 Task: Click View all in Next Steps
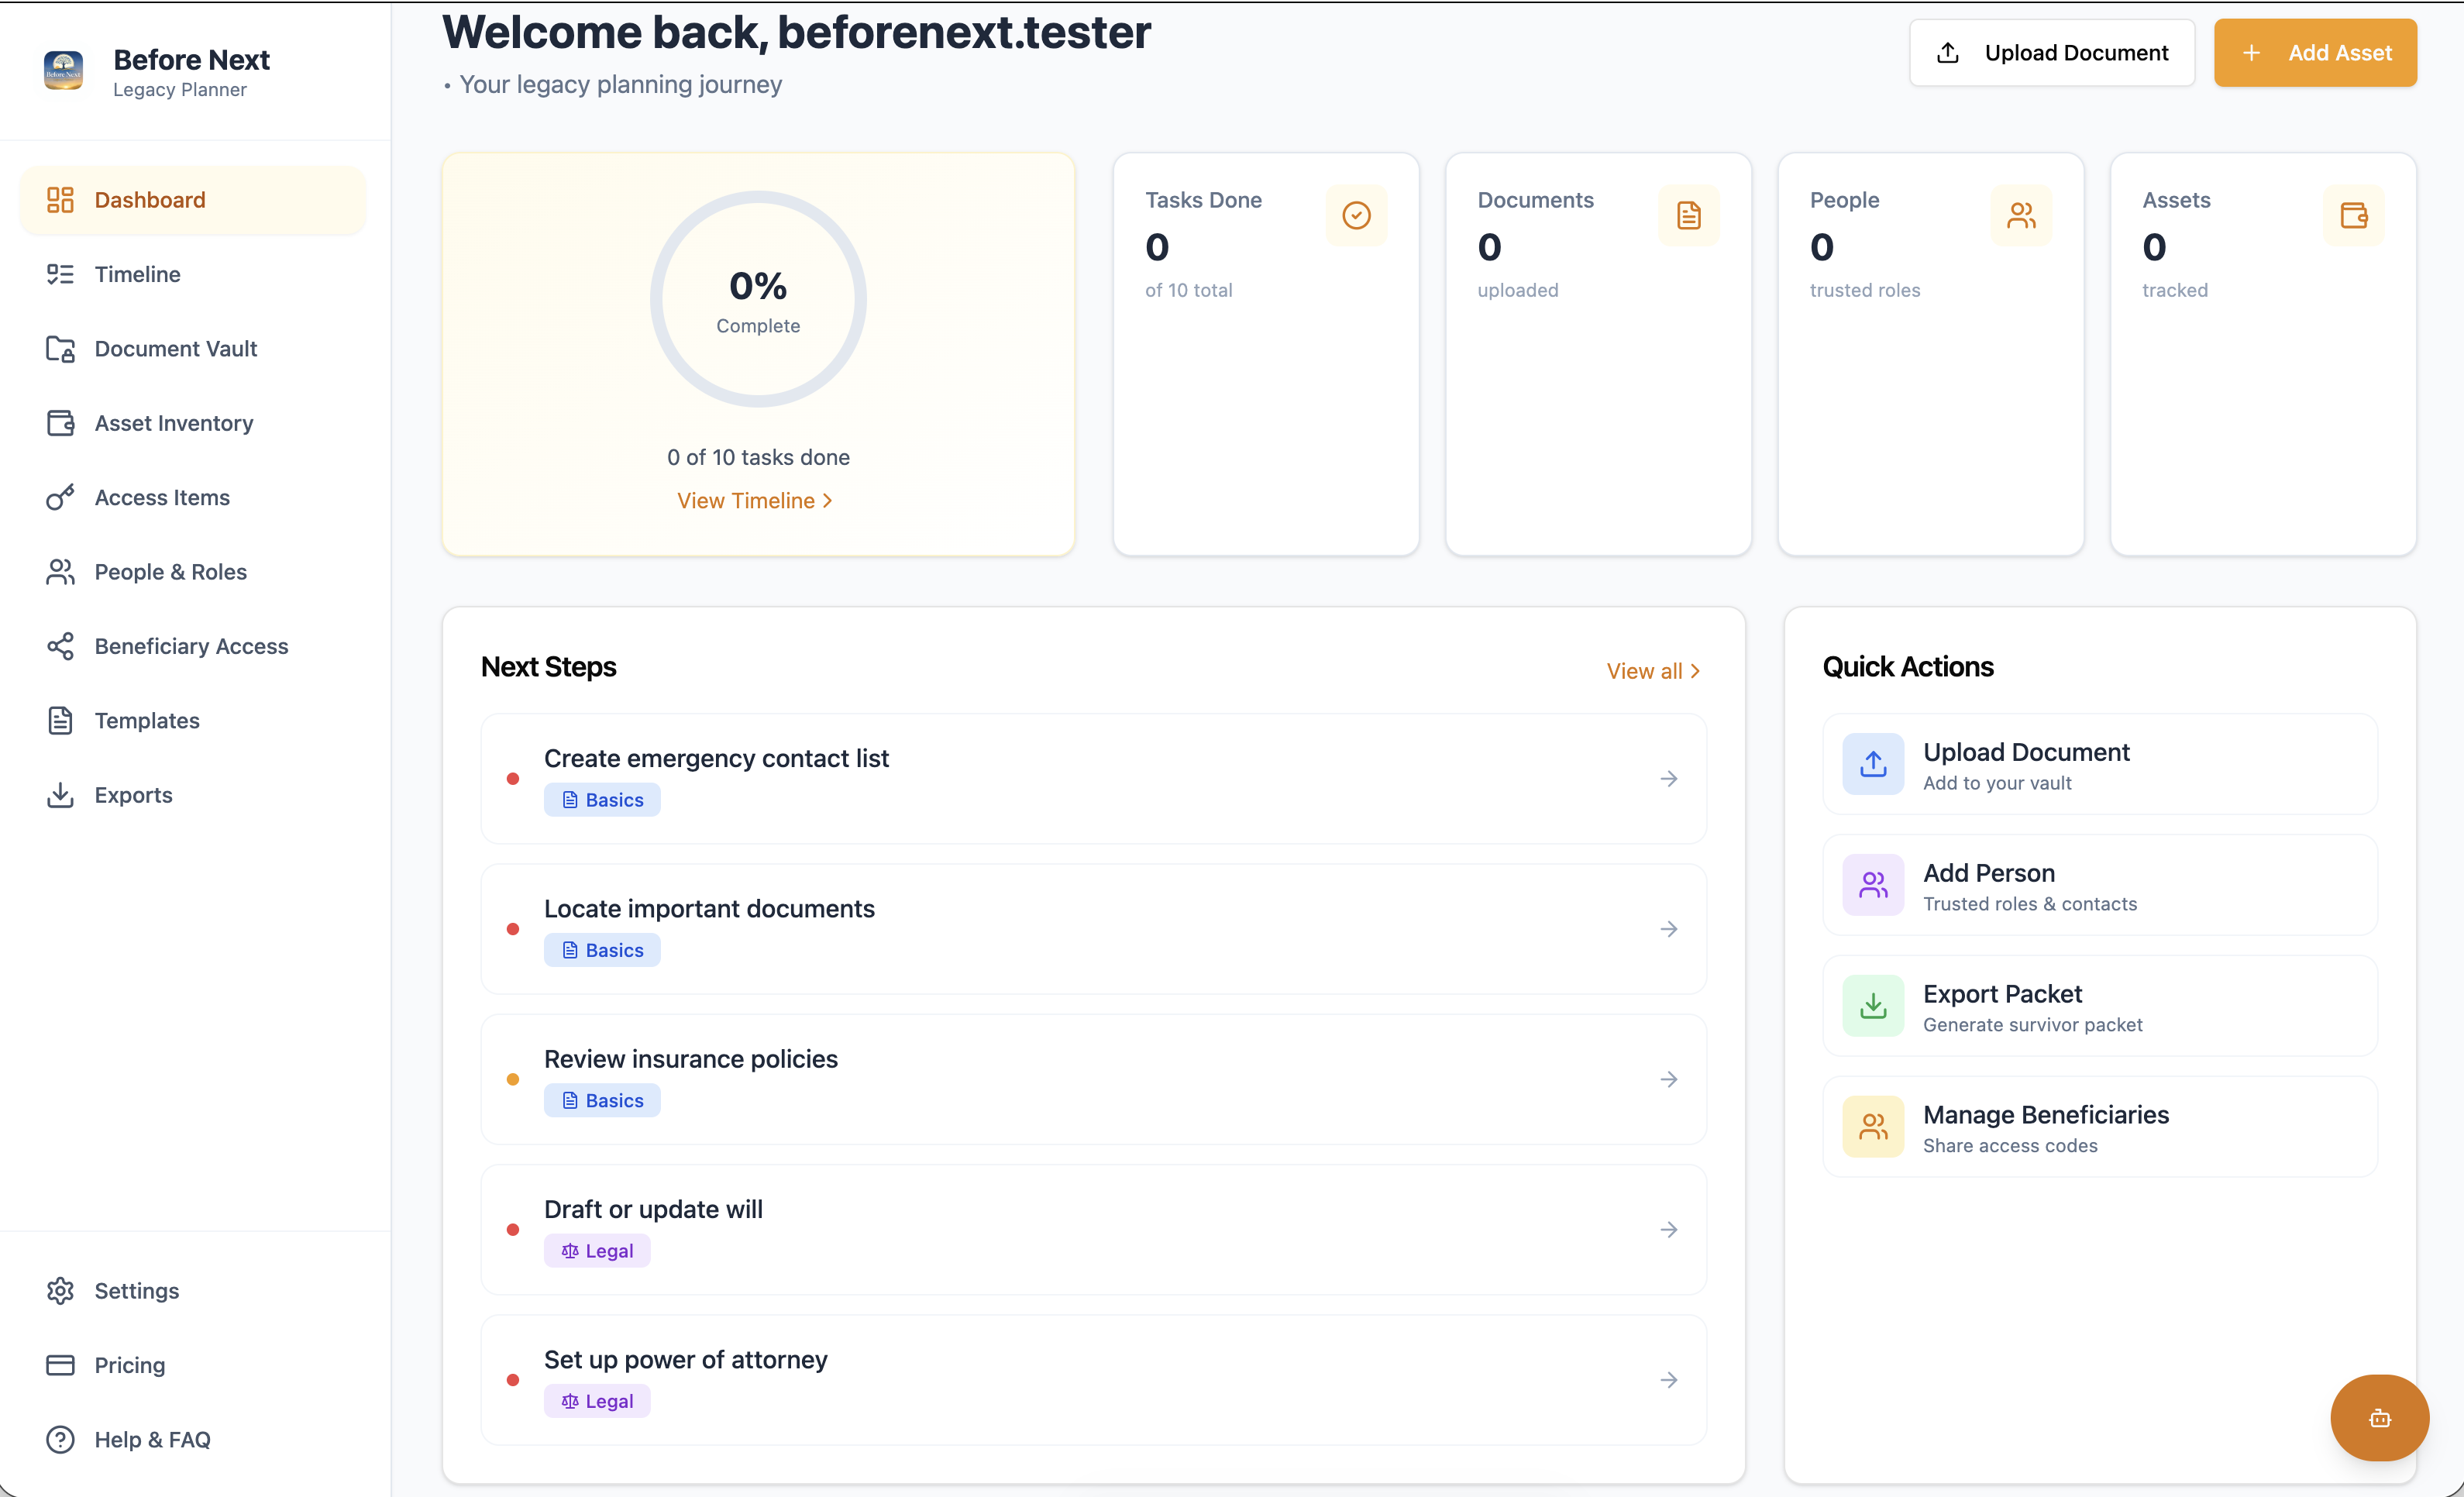[x=1653, y=671]
